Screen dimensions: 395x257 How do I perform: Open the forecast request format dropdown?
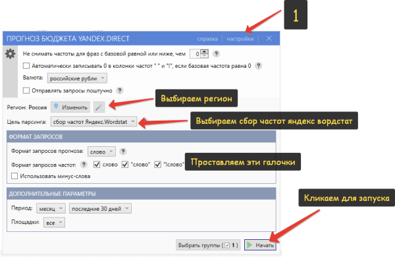[x=101, y=152]
